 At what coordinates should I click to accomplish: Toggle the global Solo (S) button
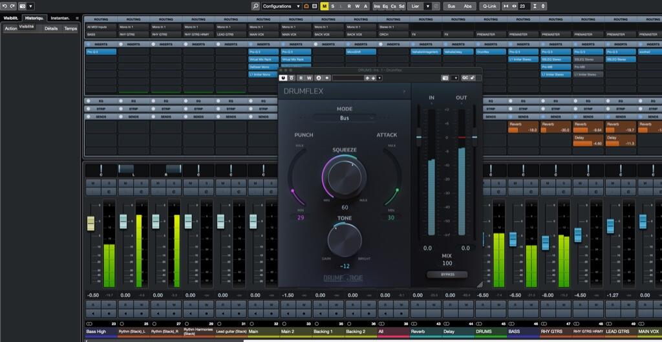333,6
